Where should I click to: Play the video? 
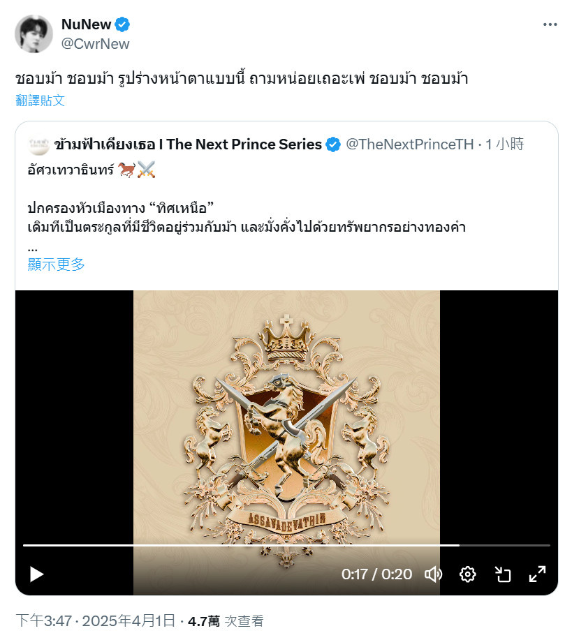(x=37, y=574)
